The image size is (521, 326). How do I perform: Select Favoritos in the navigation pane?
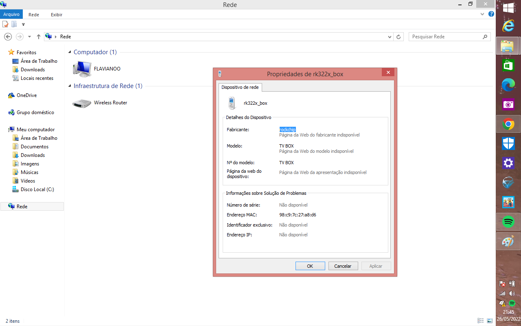click(x=26, y=53)
